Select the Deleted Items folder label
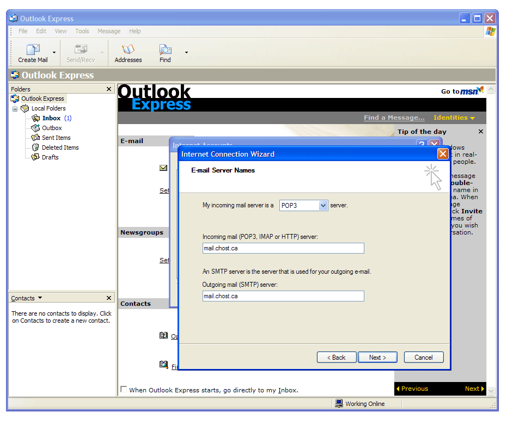Image resolution: width=507 pixels, height=425 pixels. click(60, 147)
